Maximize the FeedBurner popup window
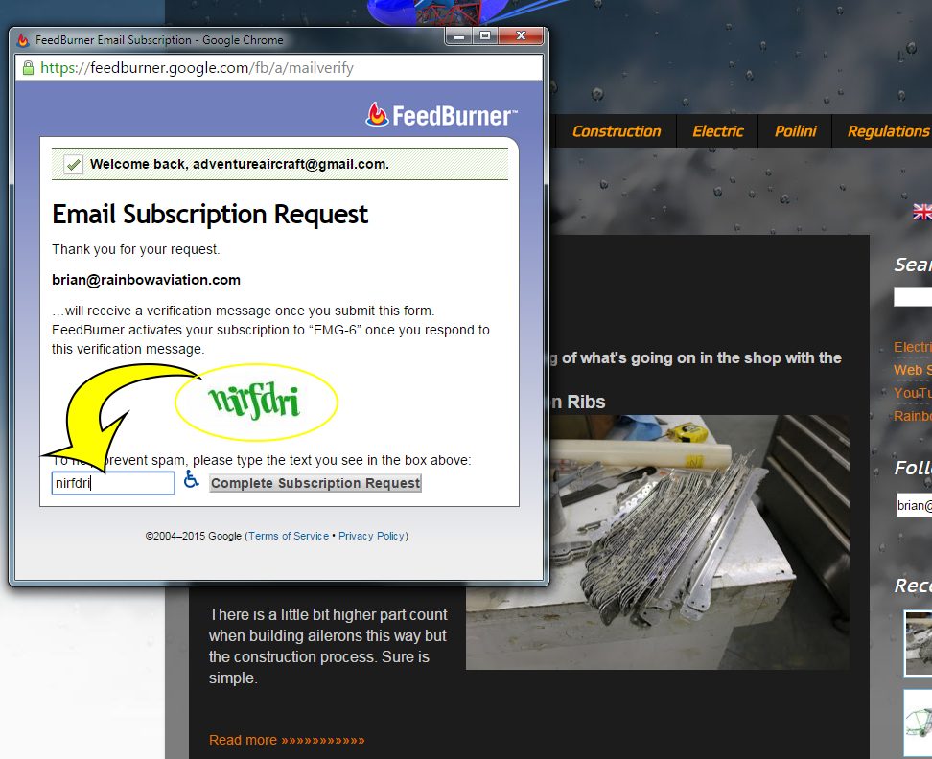The width and height of the screenshot is (932, 759). coord(485,36)
